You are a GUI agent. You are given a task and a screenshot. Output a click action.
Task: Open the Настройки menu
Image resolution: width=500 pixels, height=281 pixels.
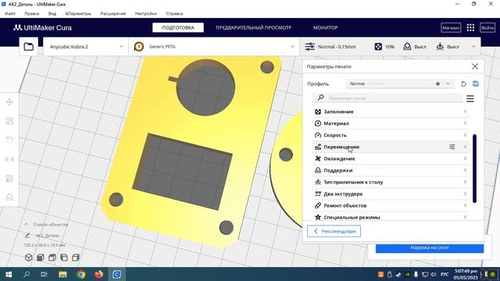coord(146,13)
